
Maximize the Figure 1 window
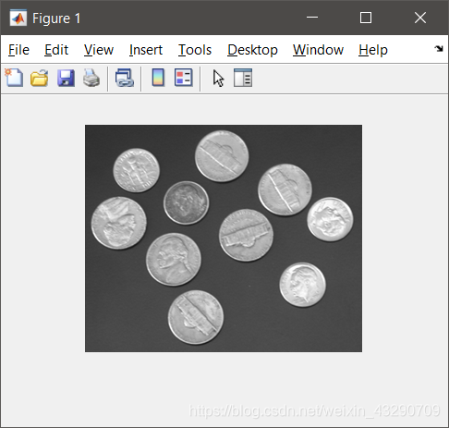click(x=366, y=18)
